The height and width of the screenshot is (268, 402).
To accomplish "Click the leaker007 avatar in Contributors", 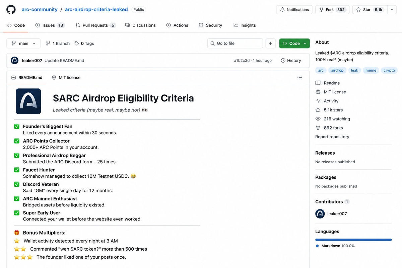I will pos(320,214).
